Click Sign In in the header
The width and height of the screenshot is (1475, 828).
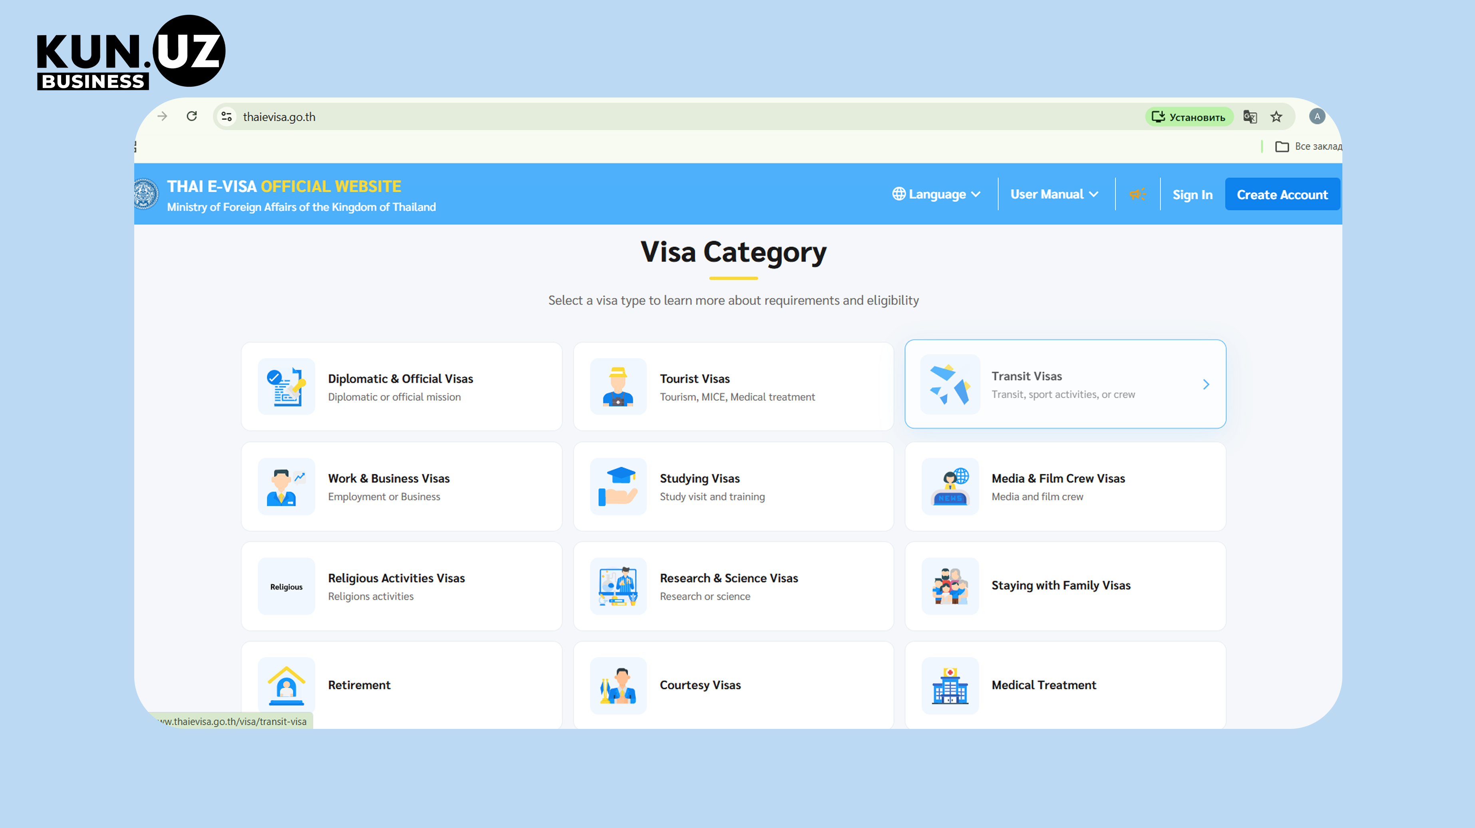pyautogui.click(x=1192, y=195)
